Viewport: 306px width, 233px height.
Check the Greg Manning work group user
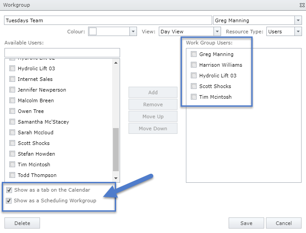click(193, 54)
